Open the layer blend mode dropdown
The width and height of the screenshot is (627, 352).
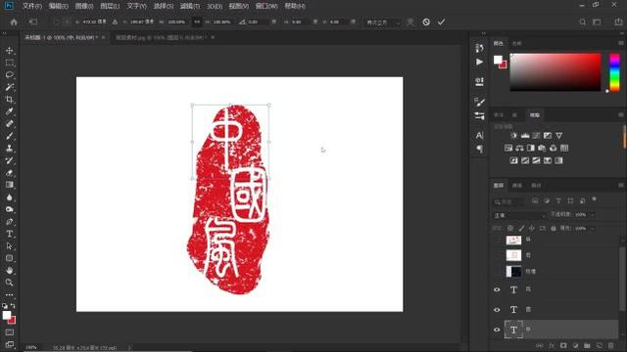[519, 215]
